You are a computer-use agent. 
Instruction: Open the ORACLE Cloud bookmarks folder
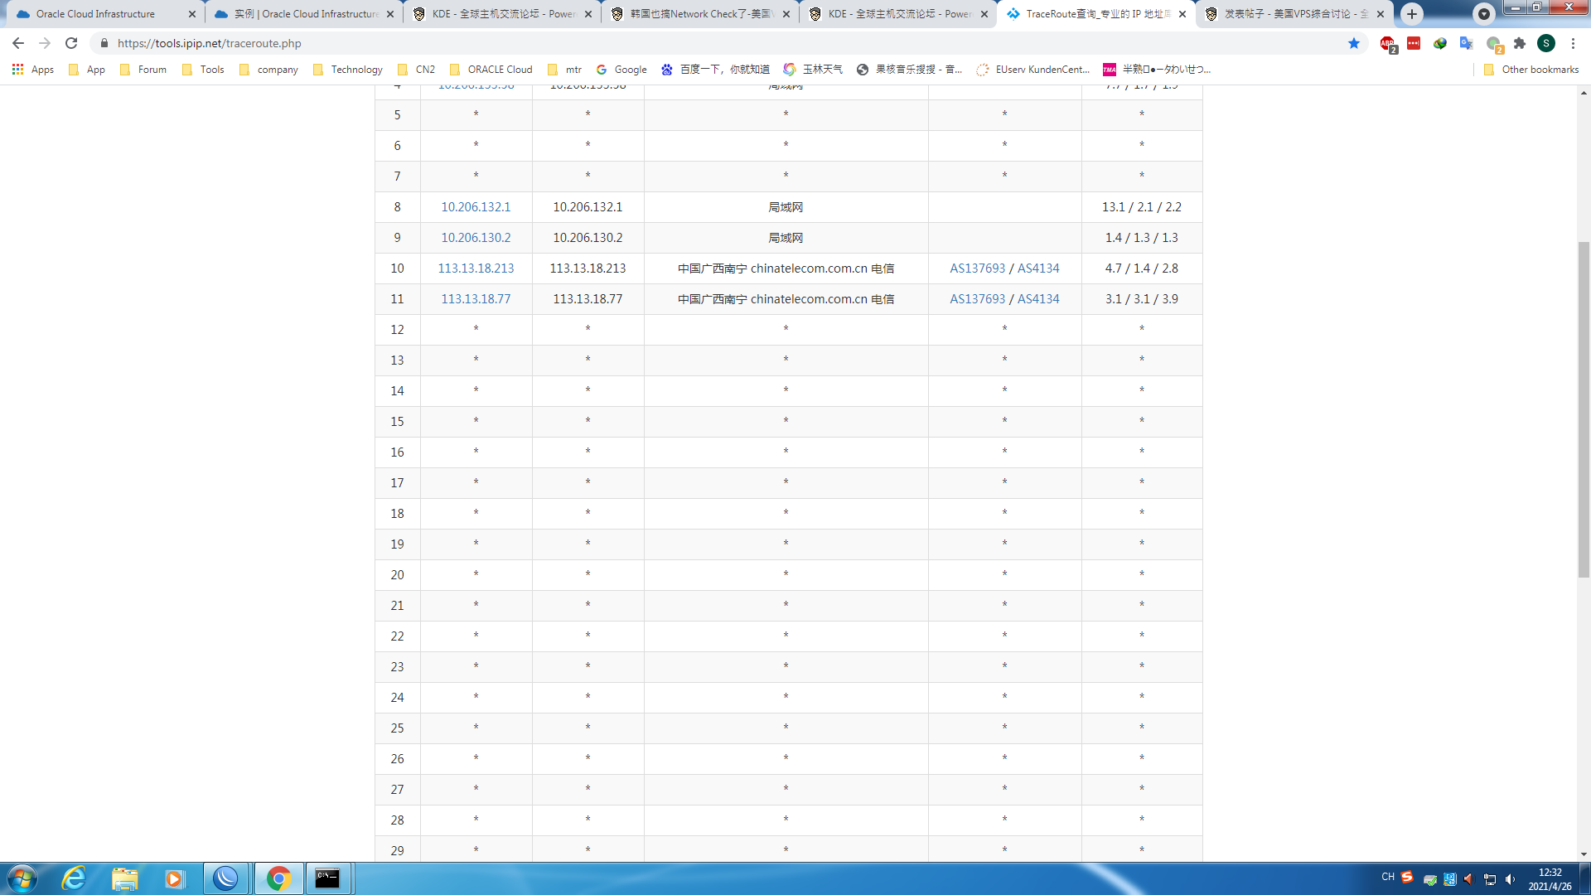coord(491,70)
